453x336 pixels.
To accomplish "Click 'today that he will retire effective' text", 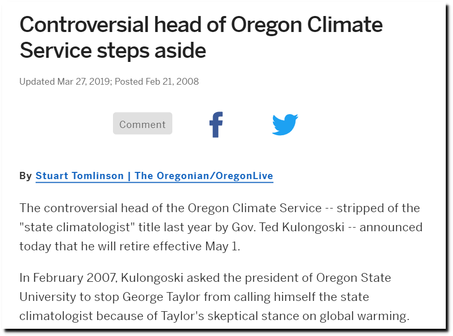I will click(x=110, y=246).
